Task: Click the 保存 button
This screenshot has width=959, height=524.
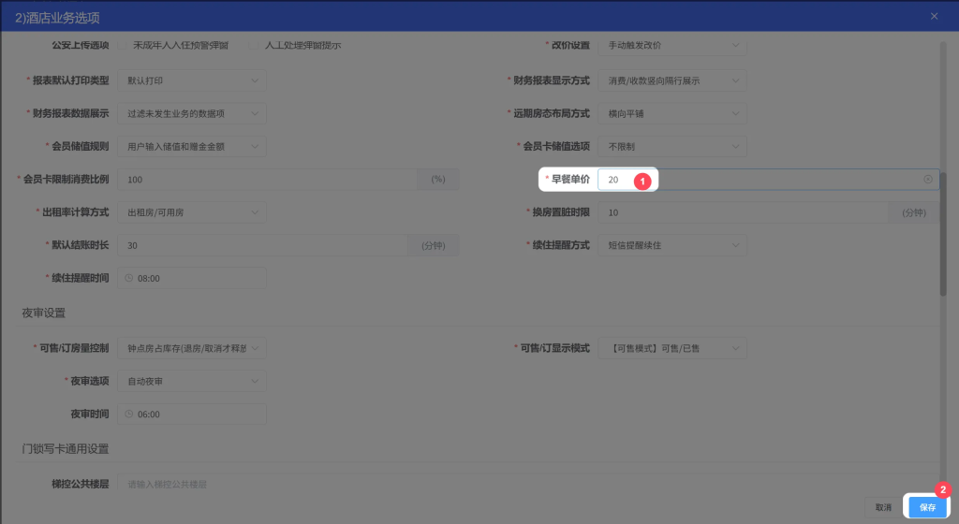Action: tap(927, 507)
